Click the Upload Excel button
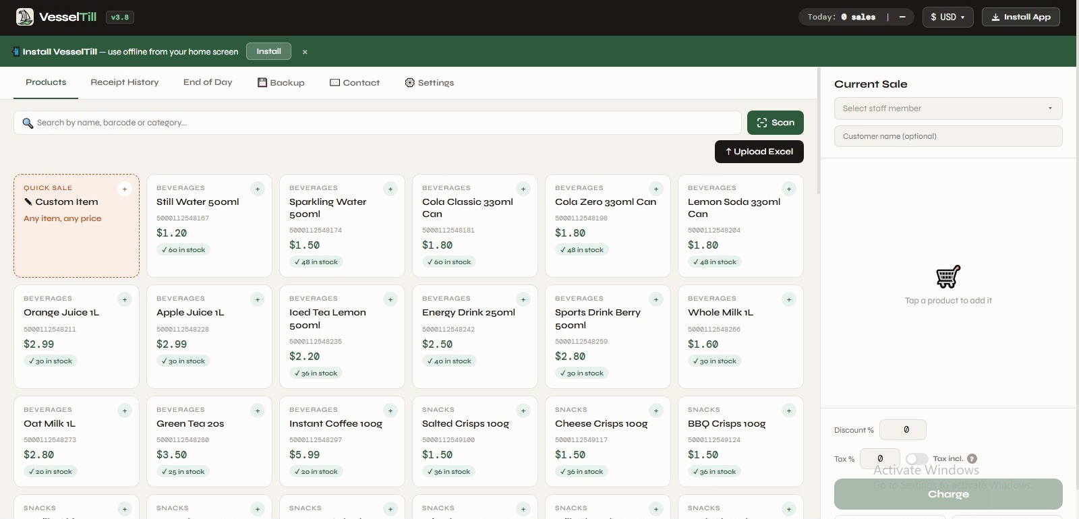Image resolution: width=1079 pixels, height=519 pixels. pos(759,152)
